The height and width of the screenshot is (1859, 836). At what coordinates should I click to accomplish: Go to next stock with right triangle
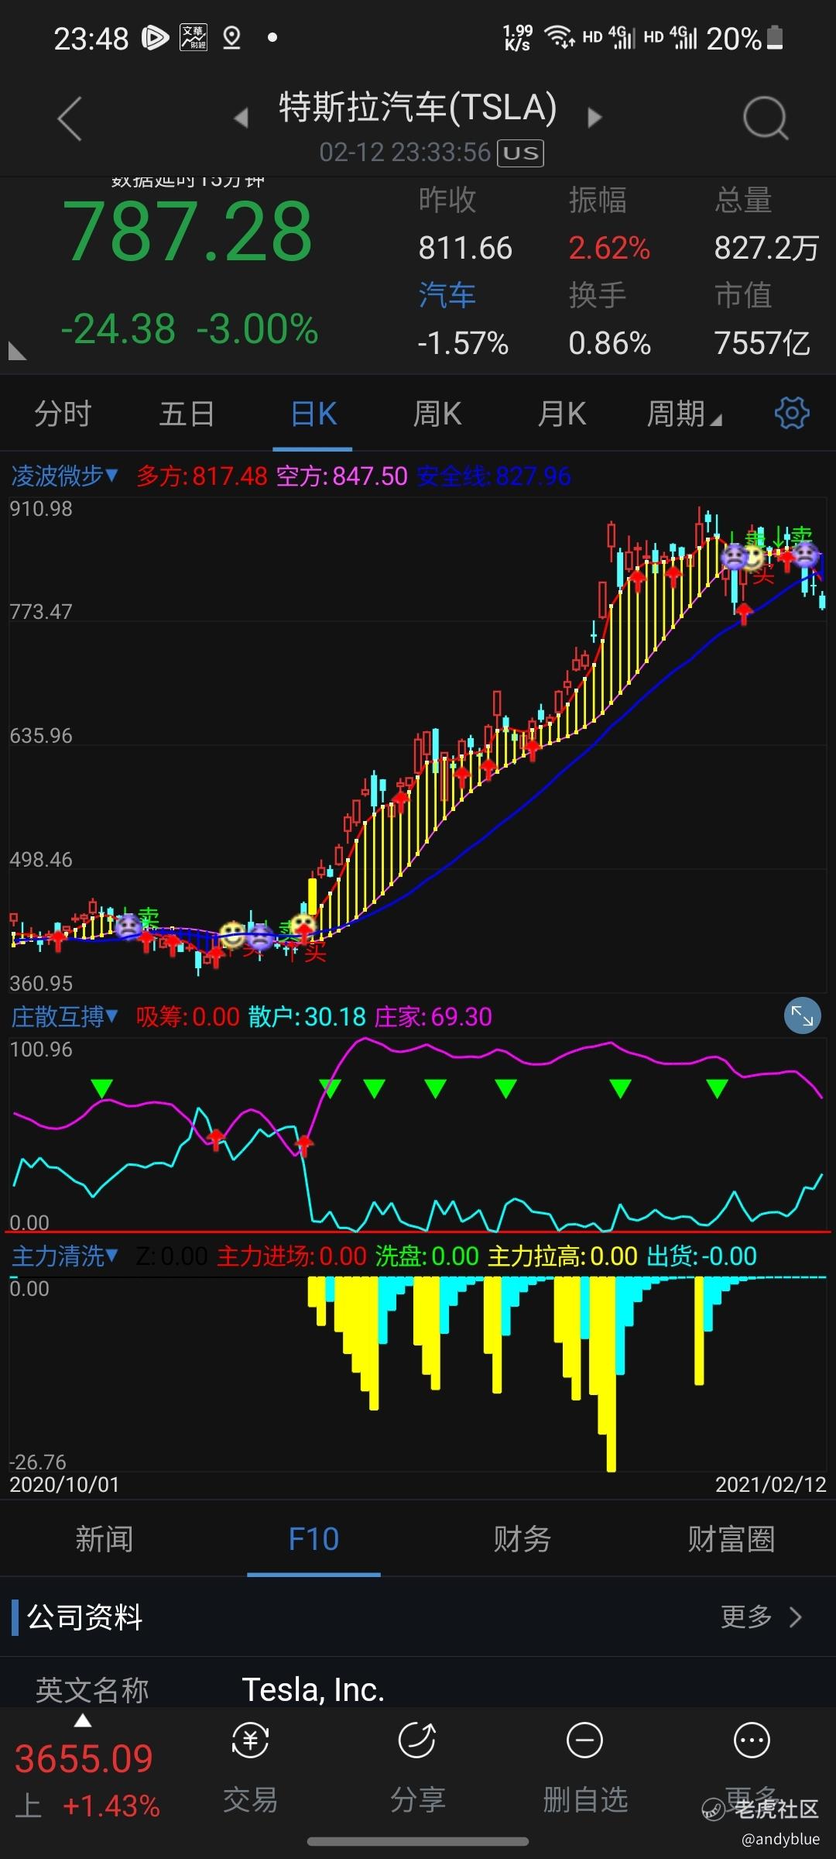click(594, 118)
